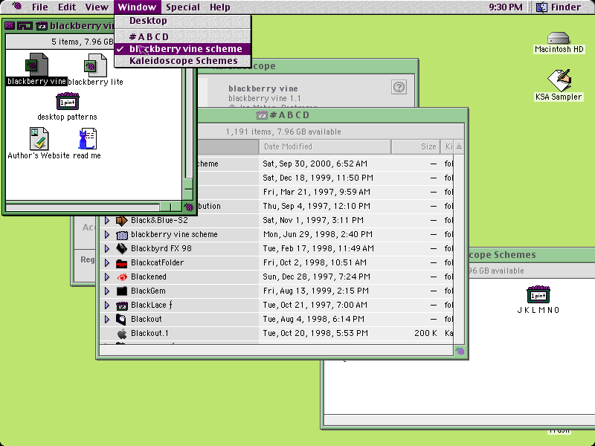Click the Blackened row date Sun, Dec 28, 1997
Image resolution: width=595 pixels, height=446 pixels.
point(317,277)
